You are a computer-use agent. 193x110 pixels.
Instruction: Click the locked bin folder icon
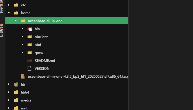coord(30,29)
